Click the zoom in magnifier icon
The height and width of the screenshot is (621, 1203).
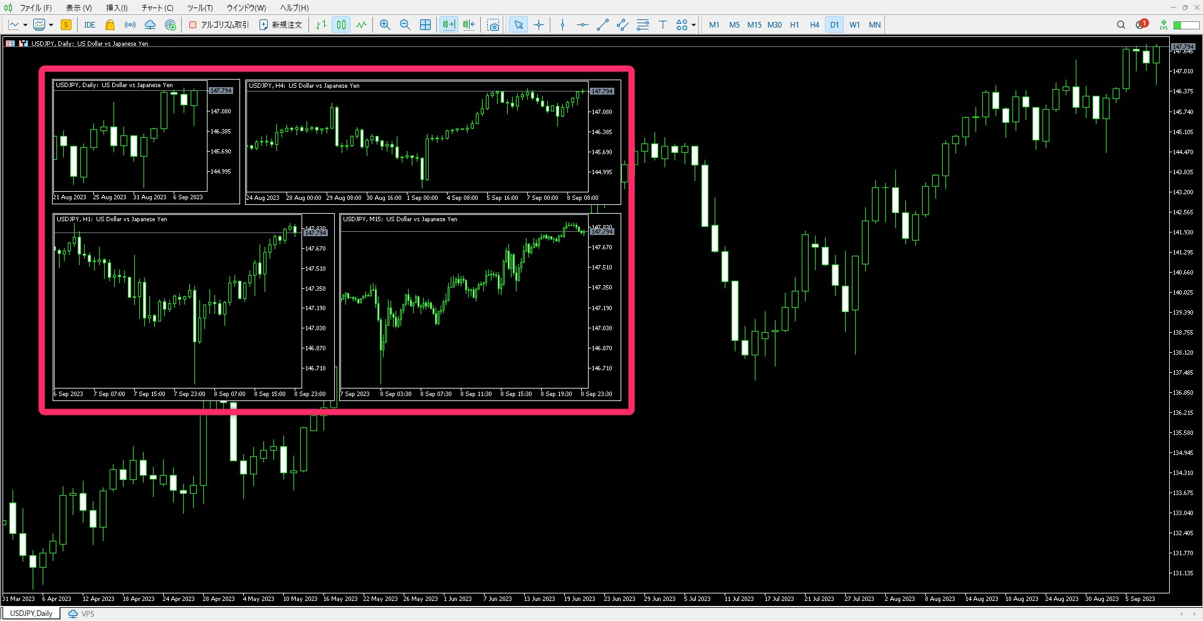[x=385, y=25]
